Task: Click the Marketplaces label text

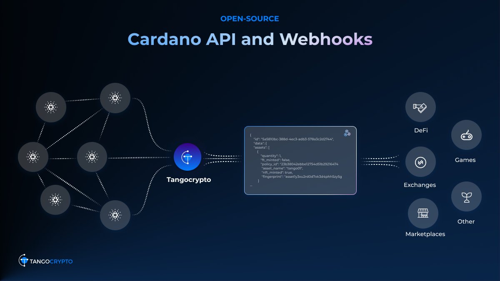Action: point(425,234)
